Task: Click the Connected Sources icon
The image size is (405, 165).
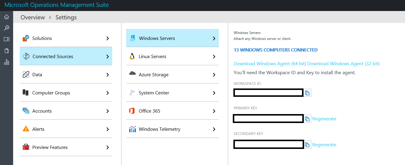Action: (26, 56)
